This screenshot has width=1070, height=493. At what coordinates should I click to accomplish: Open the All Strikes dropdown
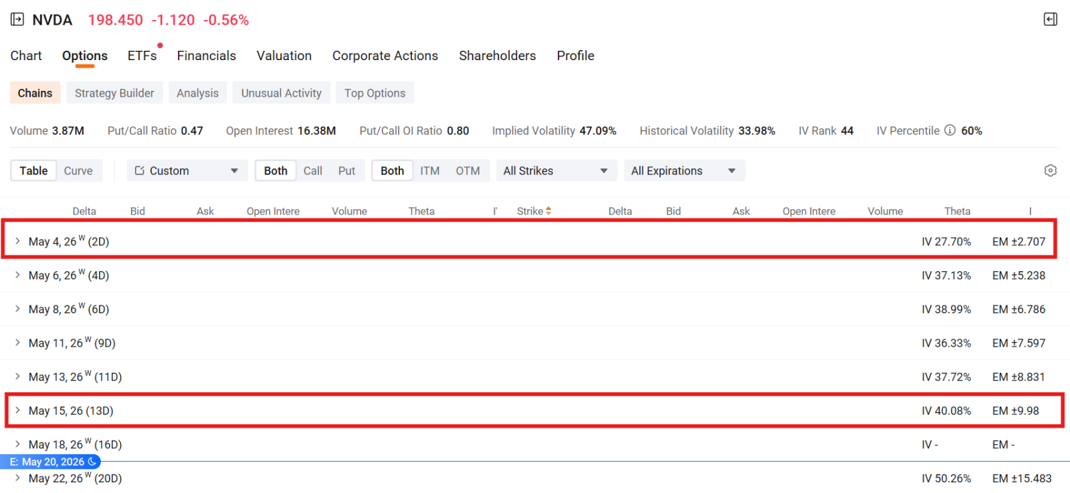(x=556, y=170)
